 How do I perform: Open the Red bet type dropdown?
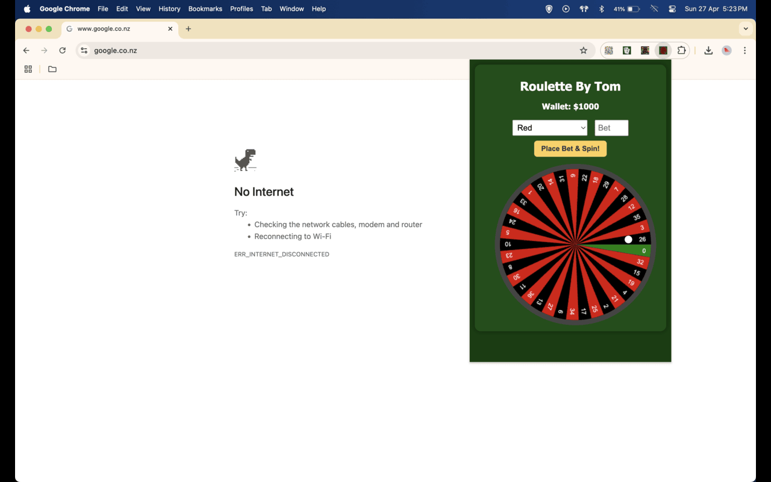pyautogui.click(x=549, y=128)
